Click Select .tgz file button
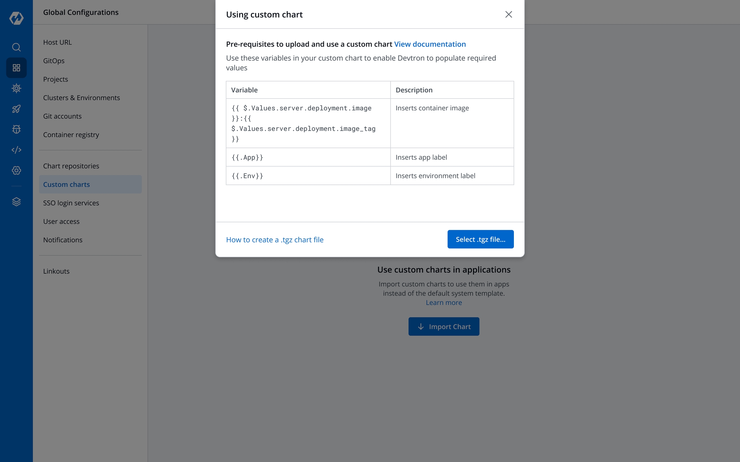Viewport: 740px width, 462px height. (x=480, y=239)
